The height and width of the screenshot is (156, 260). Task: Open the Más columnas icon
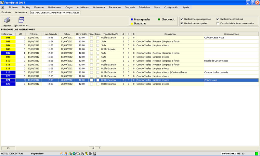[21, 20]
